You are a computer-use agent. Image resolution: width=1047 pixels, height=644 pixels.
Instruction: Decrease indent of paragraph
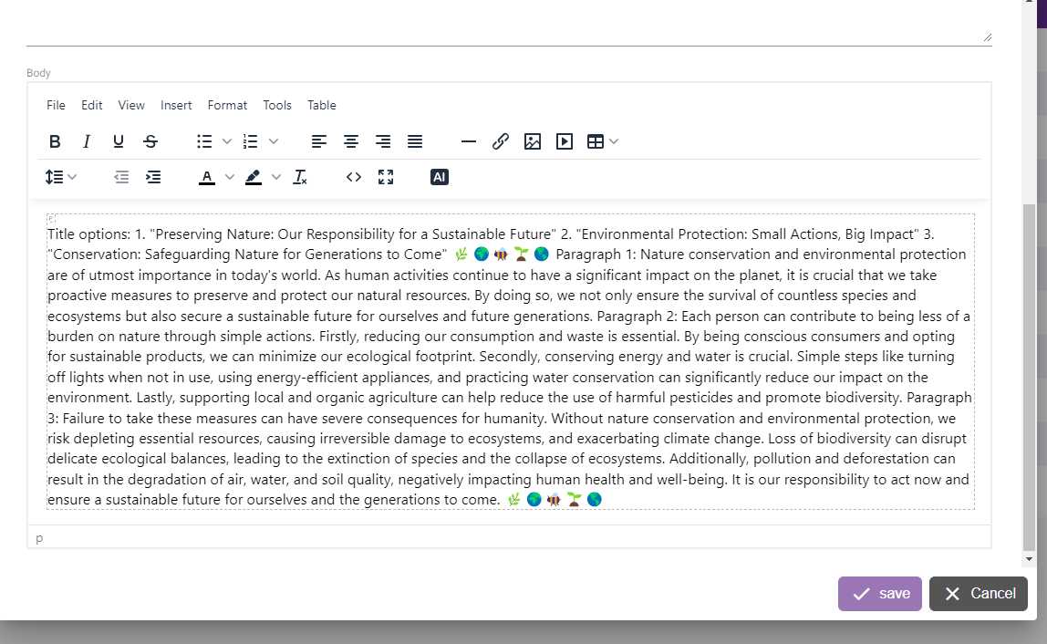click(x=121, y=177)
